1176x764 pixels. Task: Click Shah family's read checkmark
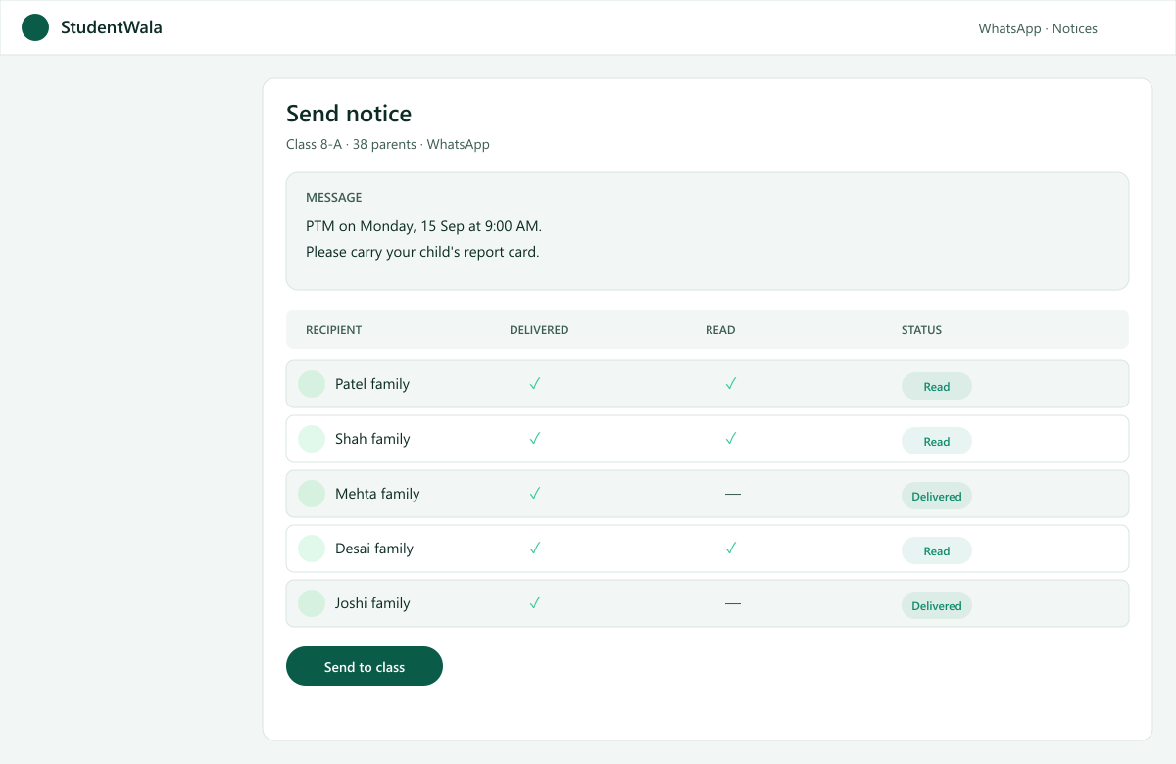pos(731,439)
